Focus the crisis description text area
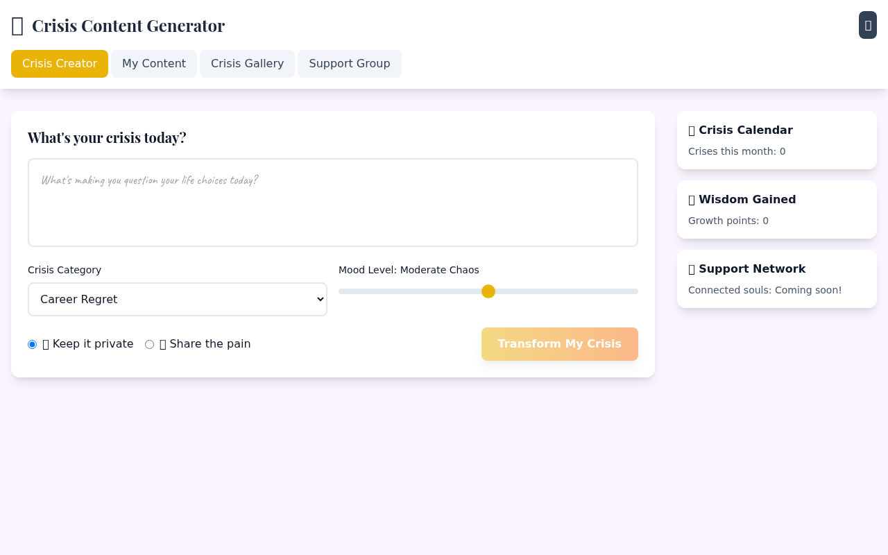The height and width of the screenshot is (555, 888). point(333,203)
